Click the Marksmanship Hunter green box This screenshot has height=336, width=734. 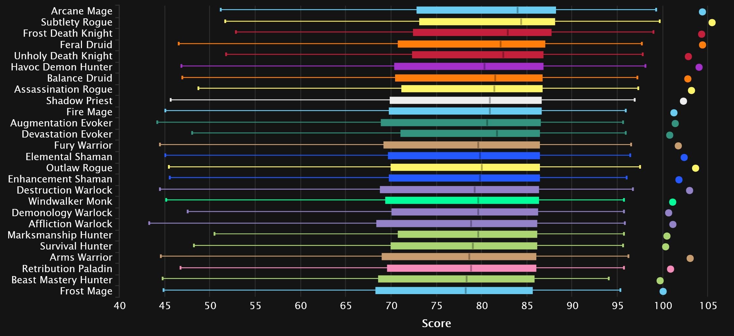coord(467,234)
